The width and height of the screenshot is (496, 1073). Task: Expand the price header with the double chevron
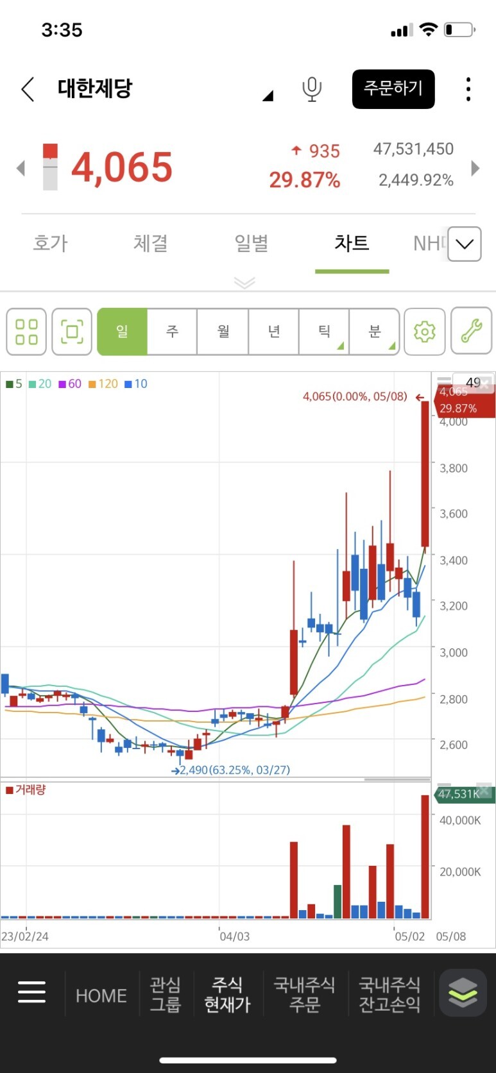(244, 282)
